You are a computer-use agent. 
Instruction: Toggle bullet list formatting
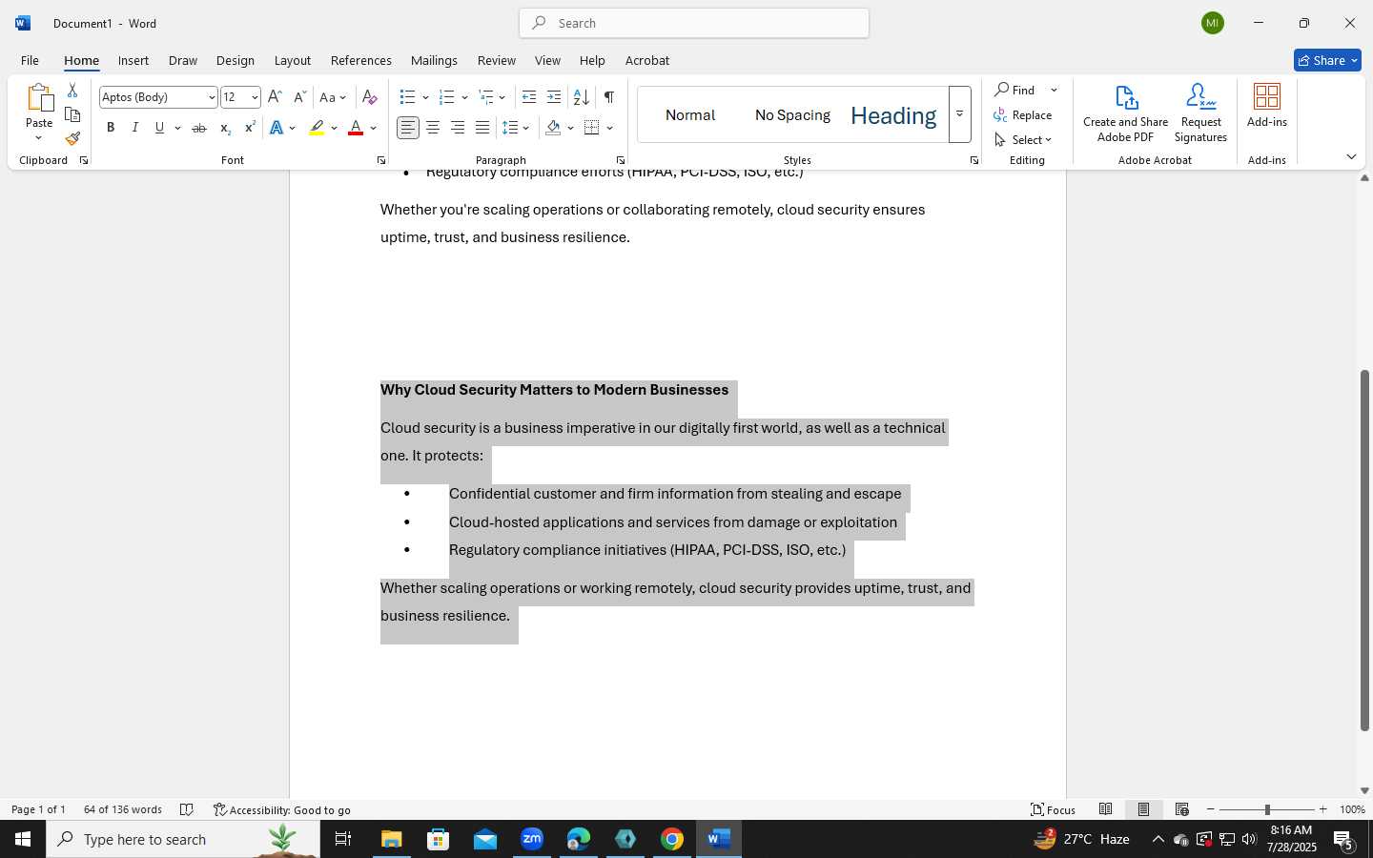tap(407, 97)
